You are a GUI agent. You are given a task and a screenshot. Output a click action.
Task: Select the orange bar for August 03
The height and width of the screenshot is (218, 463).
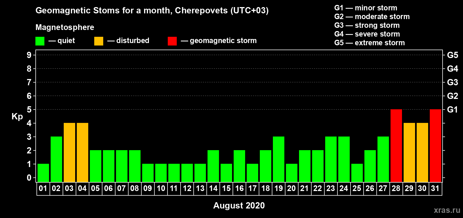[69, 153]
